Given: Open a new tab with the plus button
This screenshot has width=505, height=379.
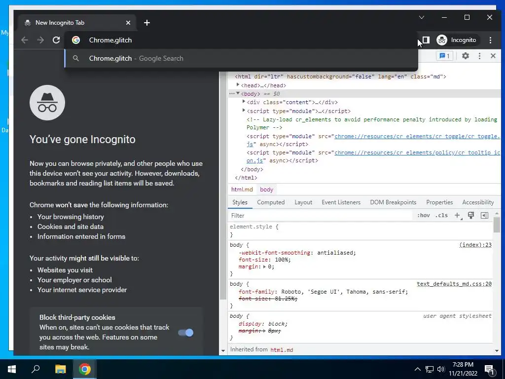Looking at the screenshot, I should click(147, 23).
